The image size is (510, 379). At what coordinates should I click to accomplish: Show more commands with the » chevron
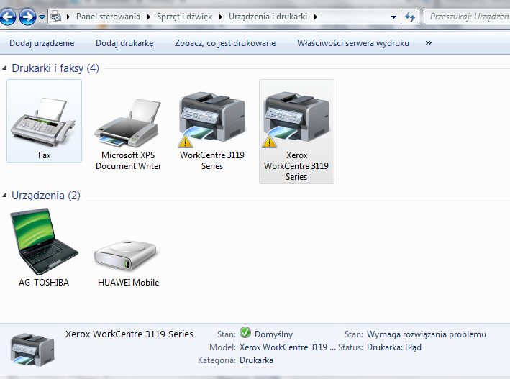point(429,43)
